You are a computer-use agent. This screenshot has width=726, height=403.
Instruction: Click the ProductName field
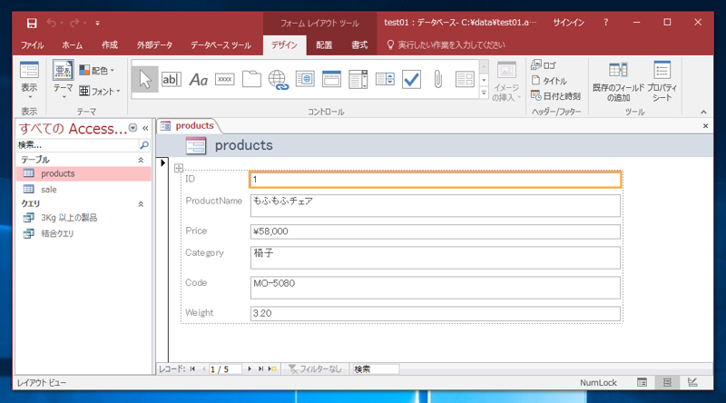(436, 205)
